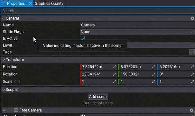Collapse the Free Camera script group
Viewport: 195px width, 116px height.
(4, 111)
